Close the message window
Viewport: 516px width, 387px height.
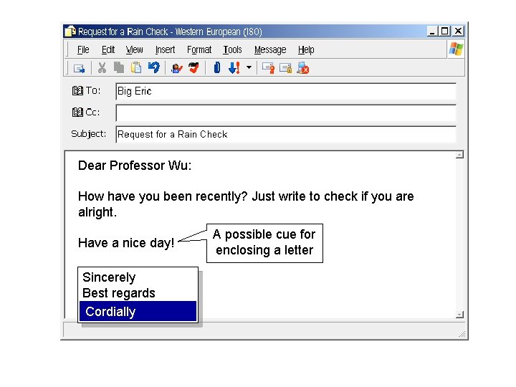(x=458, y=32)
